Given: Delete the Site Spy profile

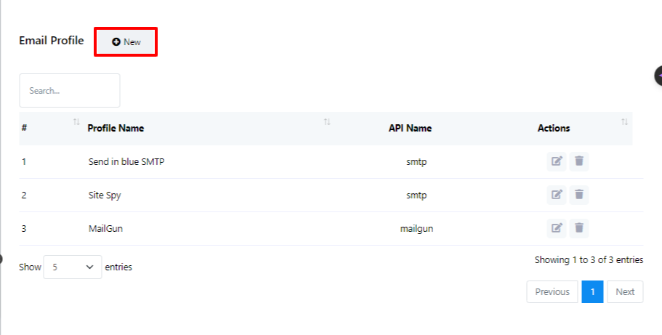Looking at the screenshot, I should click(x=579, y=195).
